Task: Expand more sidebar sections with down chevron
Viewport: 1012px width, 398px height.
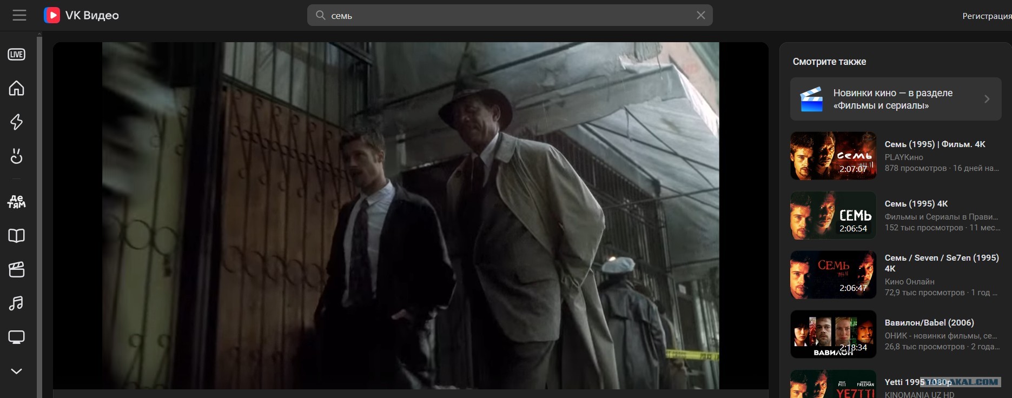Action: (16, 371)
